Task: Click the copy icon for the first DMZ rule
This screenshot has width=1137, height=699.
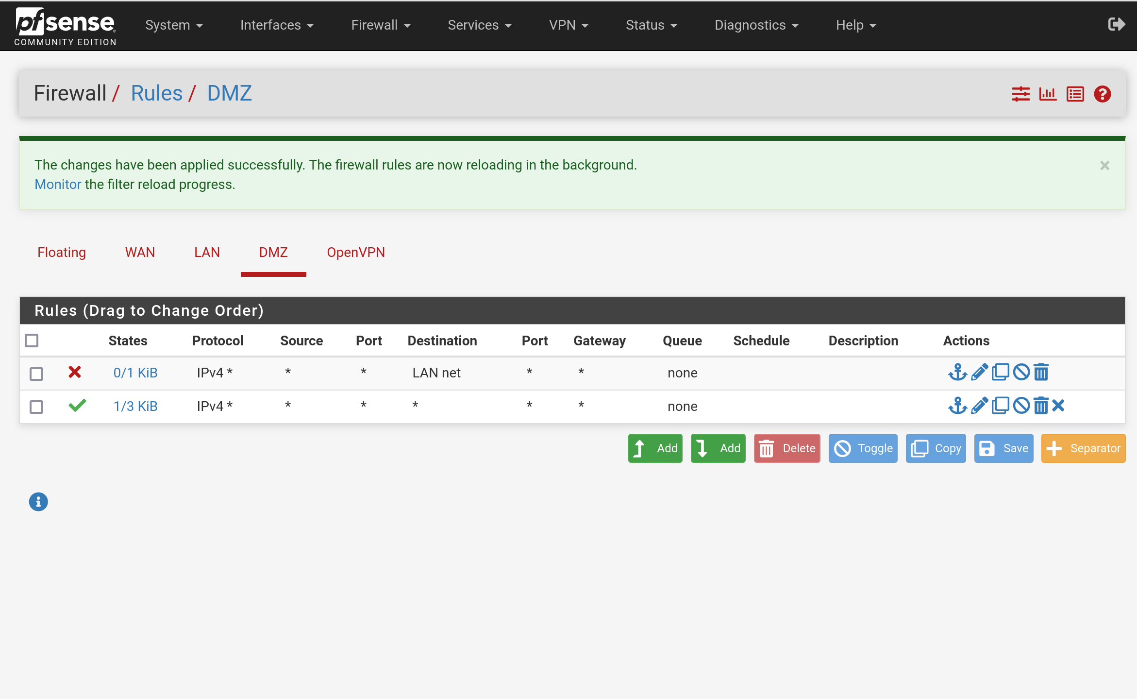Action: pos(1000,372)
